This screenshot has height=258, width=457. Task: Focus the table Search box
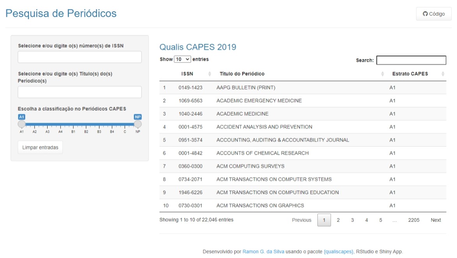click(411, 60)
